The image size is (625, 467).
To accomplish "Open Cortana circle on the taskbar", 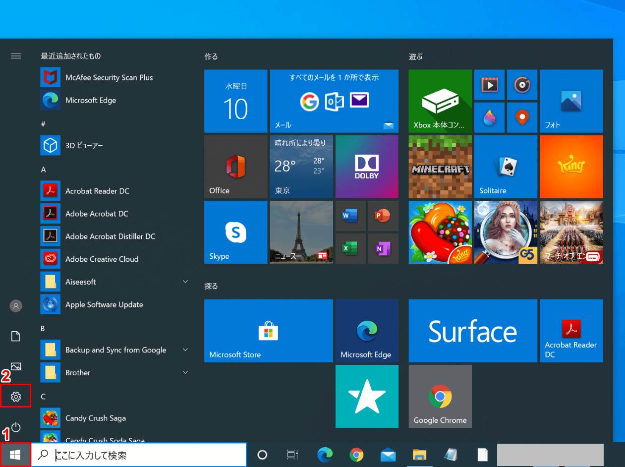I will (x=263, y=455).
